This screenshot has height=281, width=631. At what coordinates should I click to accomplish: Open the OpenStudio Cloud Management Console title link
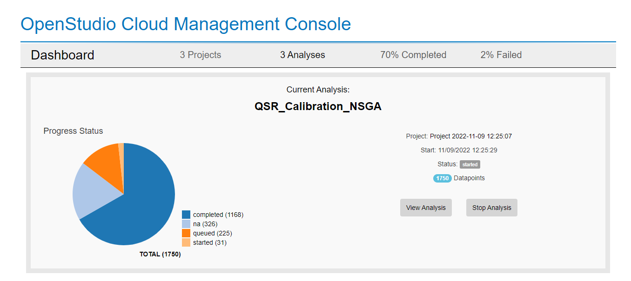click(186, 24)
